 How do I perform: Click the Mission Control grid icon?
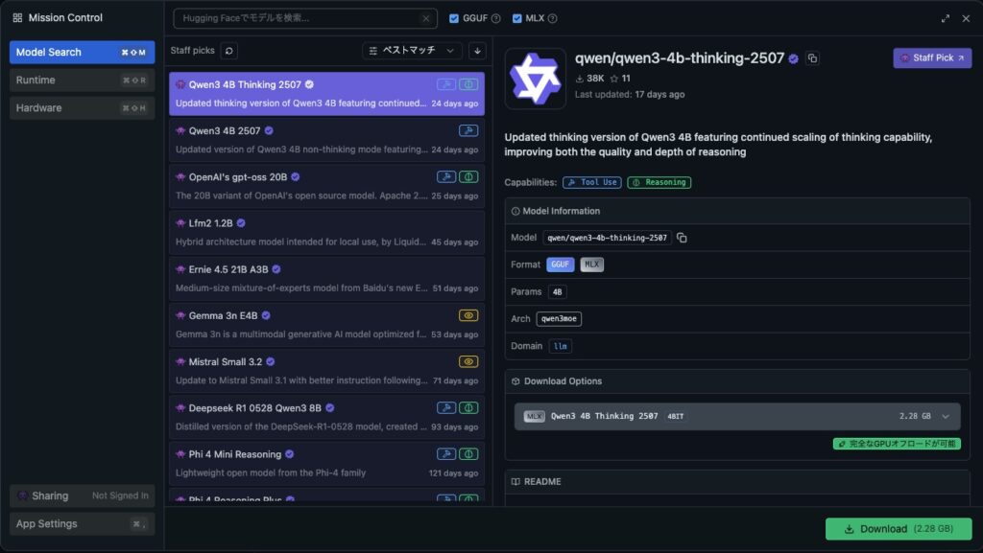17,18
